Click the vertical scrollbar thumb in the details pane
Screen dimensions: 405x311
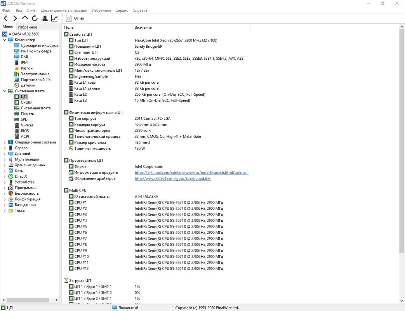[x=402, y=141]
